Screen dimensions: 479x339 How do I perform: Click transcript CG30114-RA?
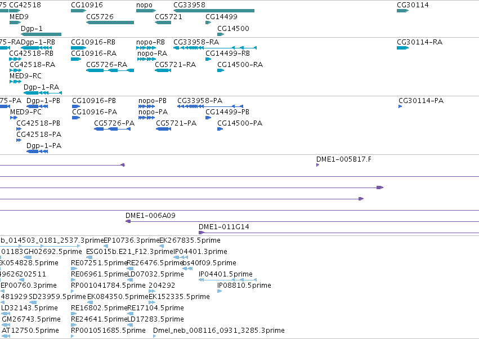pyautogui.click(x=402, y=48)
